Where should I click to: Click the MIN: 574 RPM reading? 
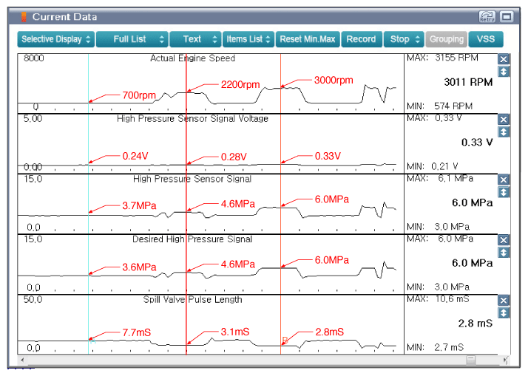[x=439, y=106]
